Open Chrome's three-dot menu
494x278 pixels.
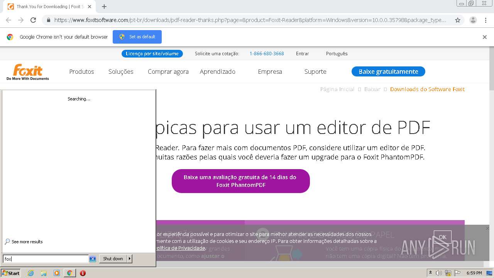click(x=486, y=20)
